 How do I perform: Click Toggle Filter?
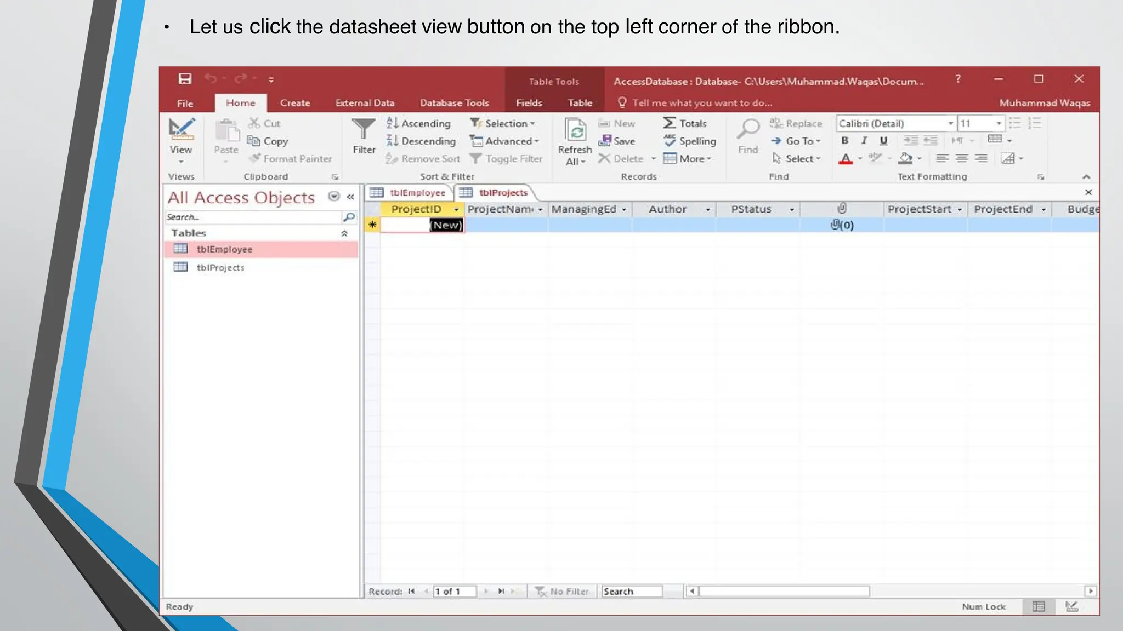point(506,158)
